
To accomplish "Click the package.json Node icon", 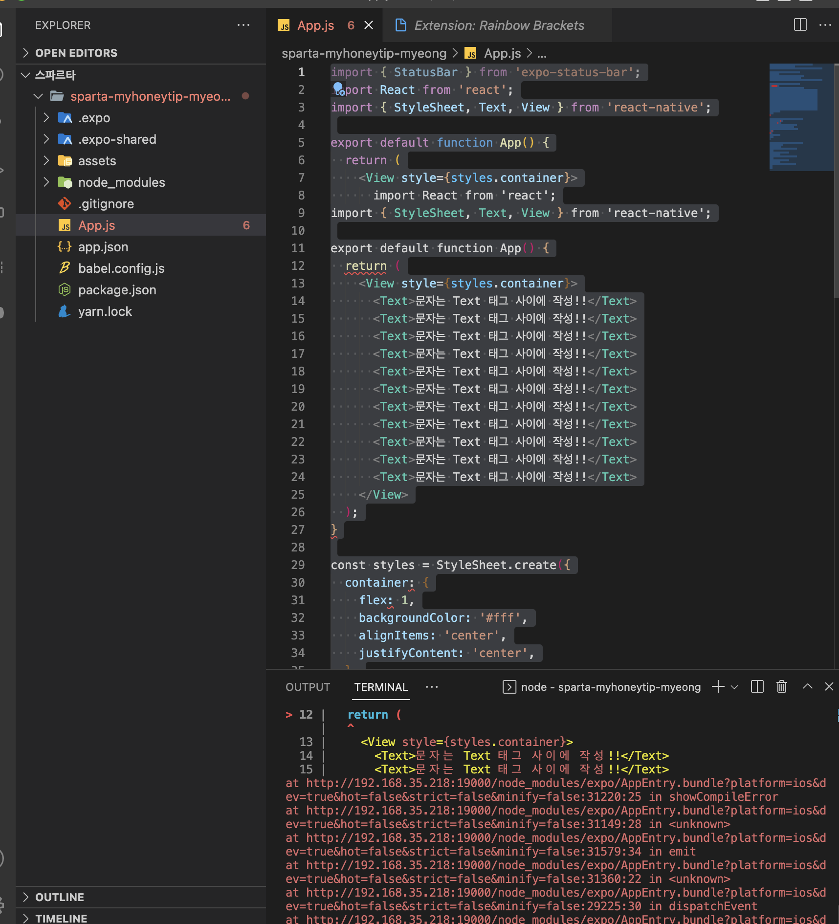I will [x=65, y=290].
